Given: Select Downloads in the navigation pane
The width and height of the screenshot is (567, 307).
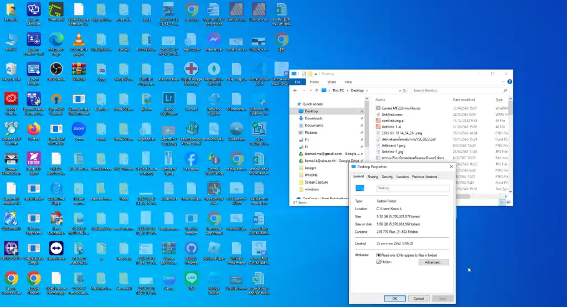Looking at the screenshot, I should [313, 118].
